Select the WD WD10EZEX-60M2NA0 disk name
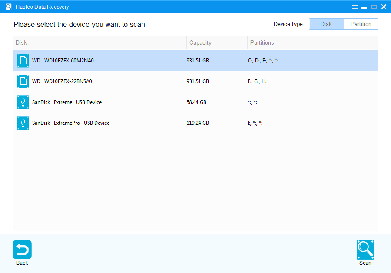This screenshot has width=391, height=273. coord(63,61)
